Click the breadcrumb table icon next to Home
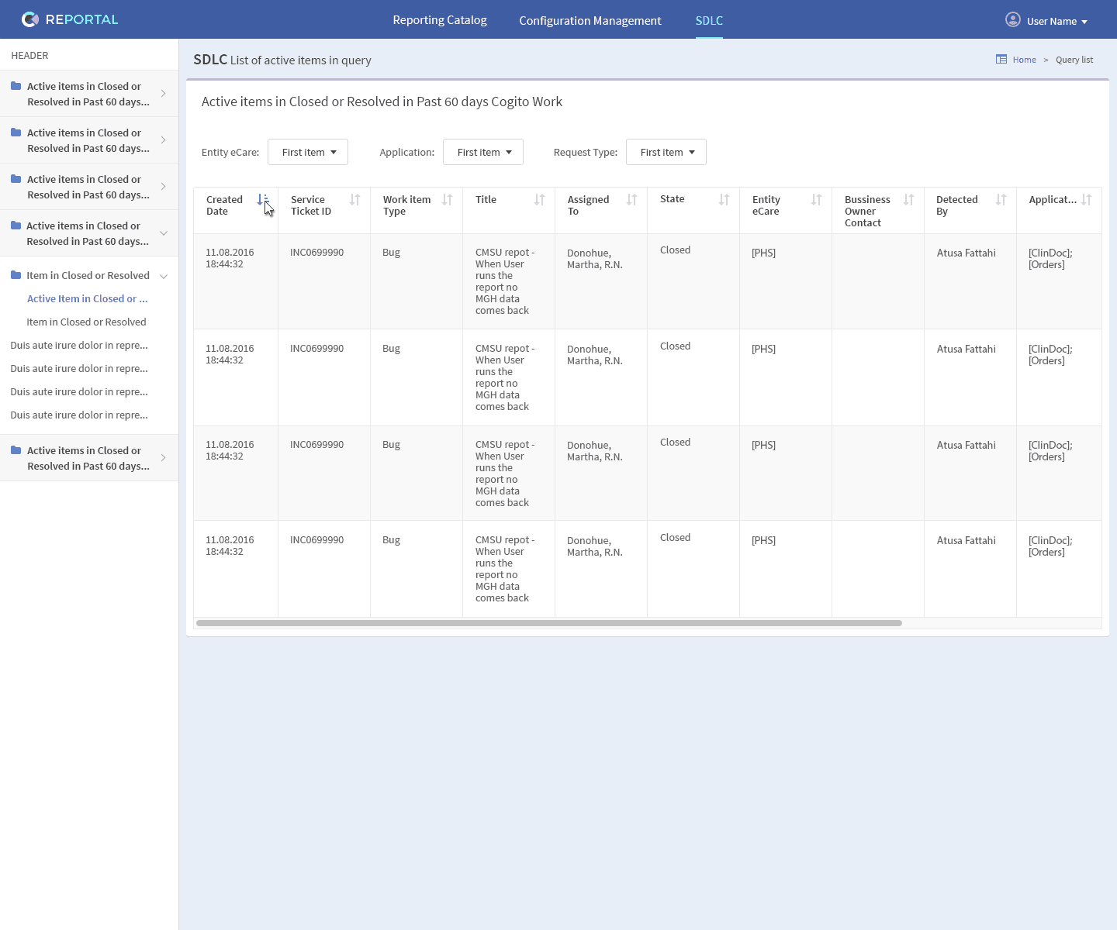Screen dimensions: 1117x930 (1001, 59)
